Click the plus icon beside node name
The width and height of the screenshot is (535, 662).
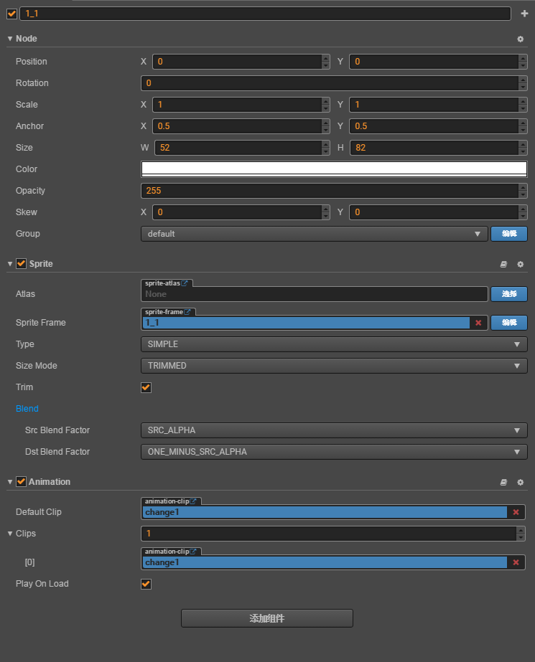coord(524,14)
